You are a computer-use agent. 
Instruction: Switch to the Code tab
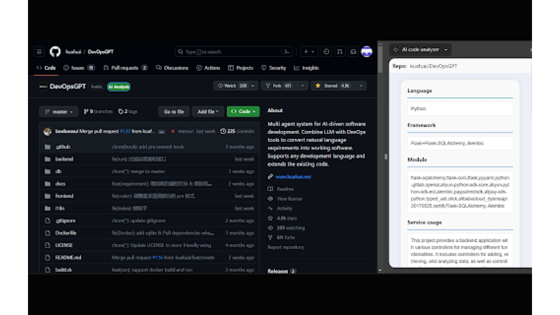pyautogui.click(x=46, y=68)
